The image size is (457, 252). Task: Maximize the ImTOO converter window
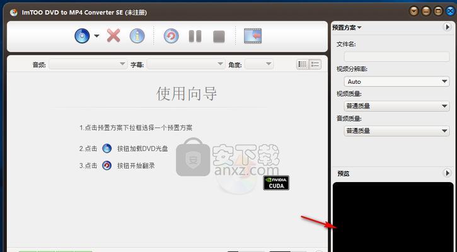point(438,11)
